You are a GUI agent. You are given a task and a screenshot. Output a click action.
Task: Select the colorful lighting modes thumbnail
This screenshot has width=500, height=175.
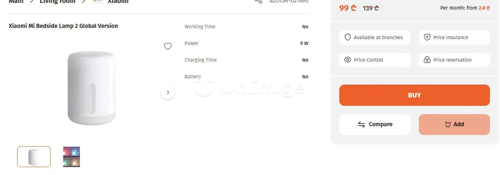click(x=71, y=157)
